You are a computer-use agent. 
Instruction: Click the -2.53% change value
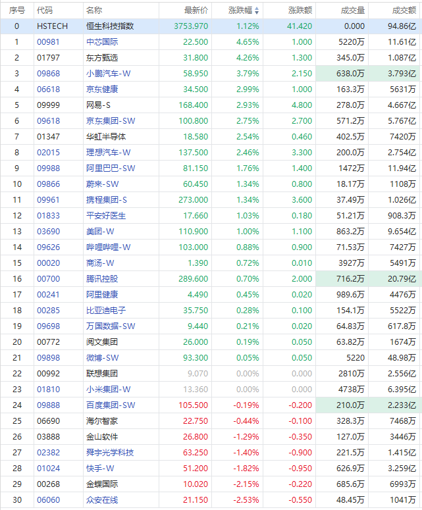246,500
